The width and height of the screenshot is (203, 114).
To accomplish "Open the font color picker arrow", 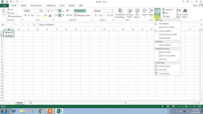I will click(x=52, y=15).
